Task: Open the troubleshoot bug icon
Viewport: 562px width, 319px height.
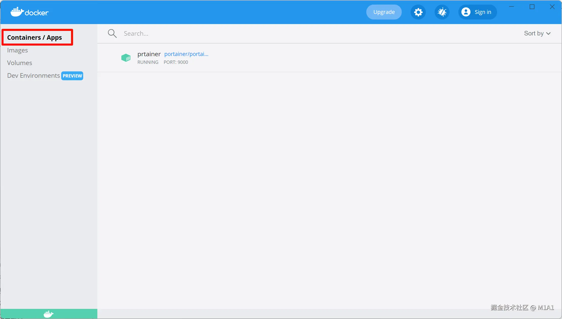Action: click(442, 12)
